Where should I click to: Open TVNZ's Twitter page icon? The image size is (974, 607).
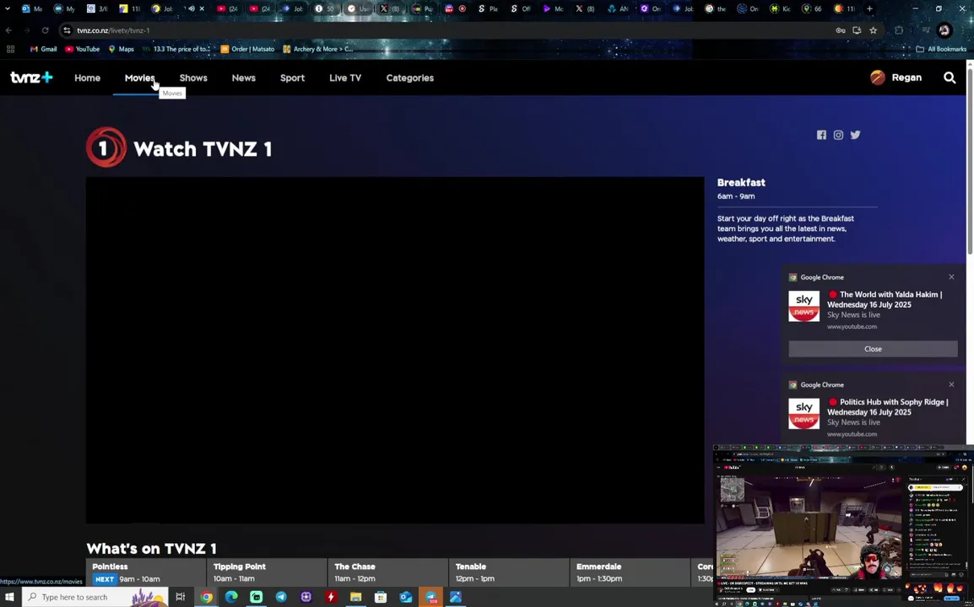click(855, 135)
